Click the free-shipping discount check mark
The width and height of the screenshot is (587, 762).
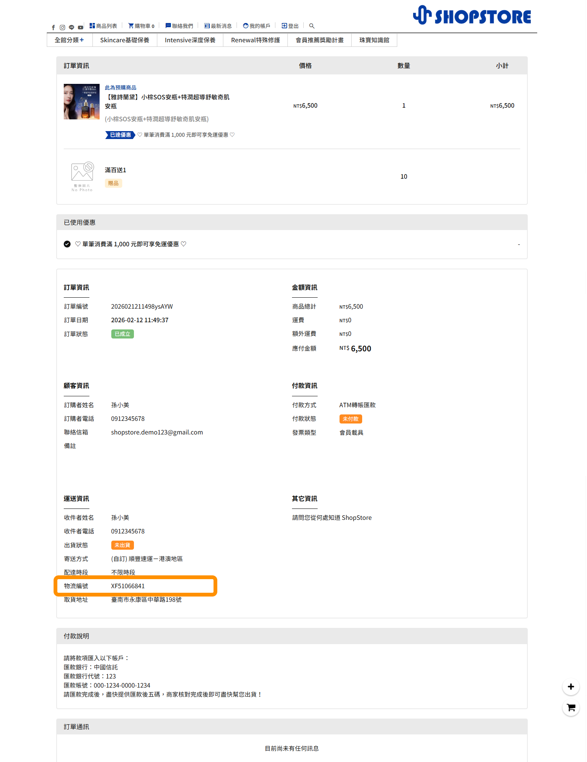click(x=67, y=244)
